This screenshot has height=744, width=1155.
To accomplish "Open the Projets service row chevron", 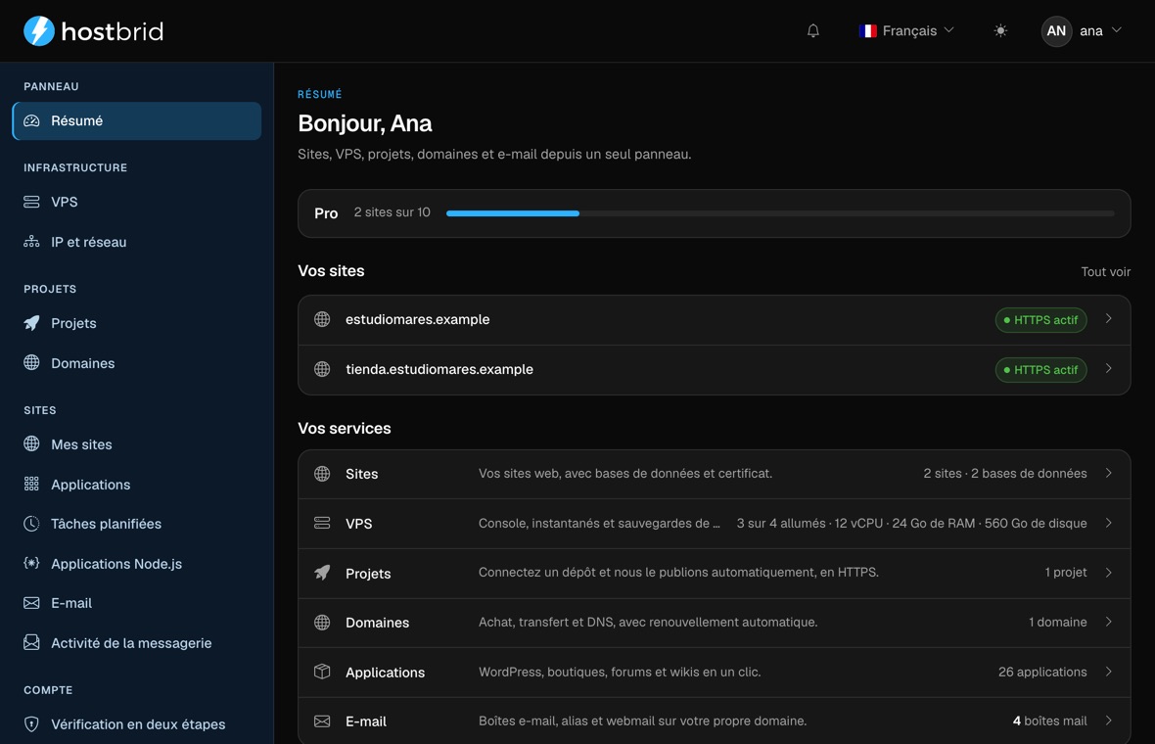I will (x=1109, y=573).
